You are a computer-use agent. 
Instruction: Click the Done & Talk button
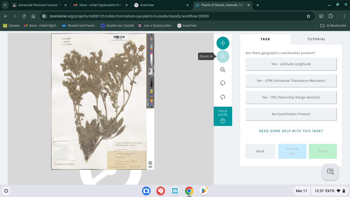click(292, 151)
